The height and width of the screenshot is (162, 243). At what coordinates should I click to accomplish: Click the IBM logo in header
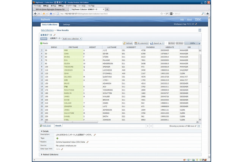tap(198, 19)
